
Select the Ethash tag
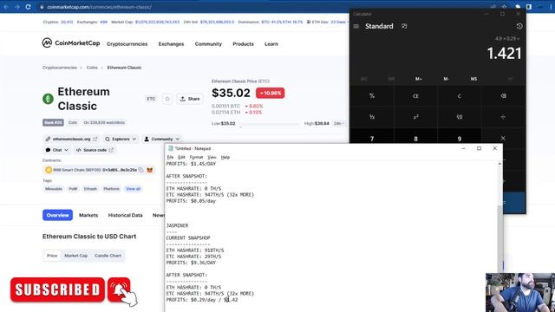tap(90, 189)
